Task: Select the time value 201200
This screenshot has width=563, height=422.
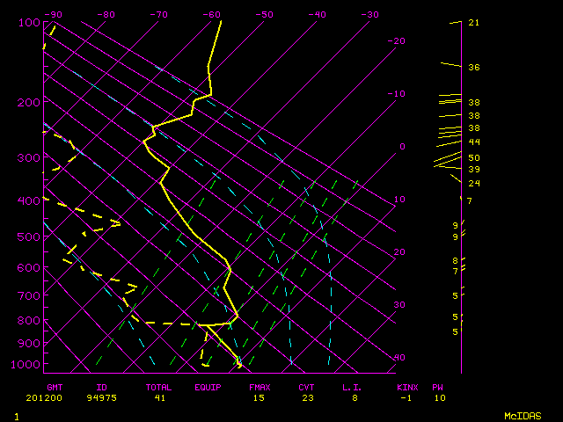Action: 55,397
